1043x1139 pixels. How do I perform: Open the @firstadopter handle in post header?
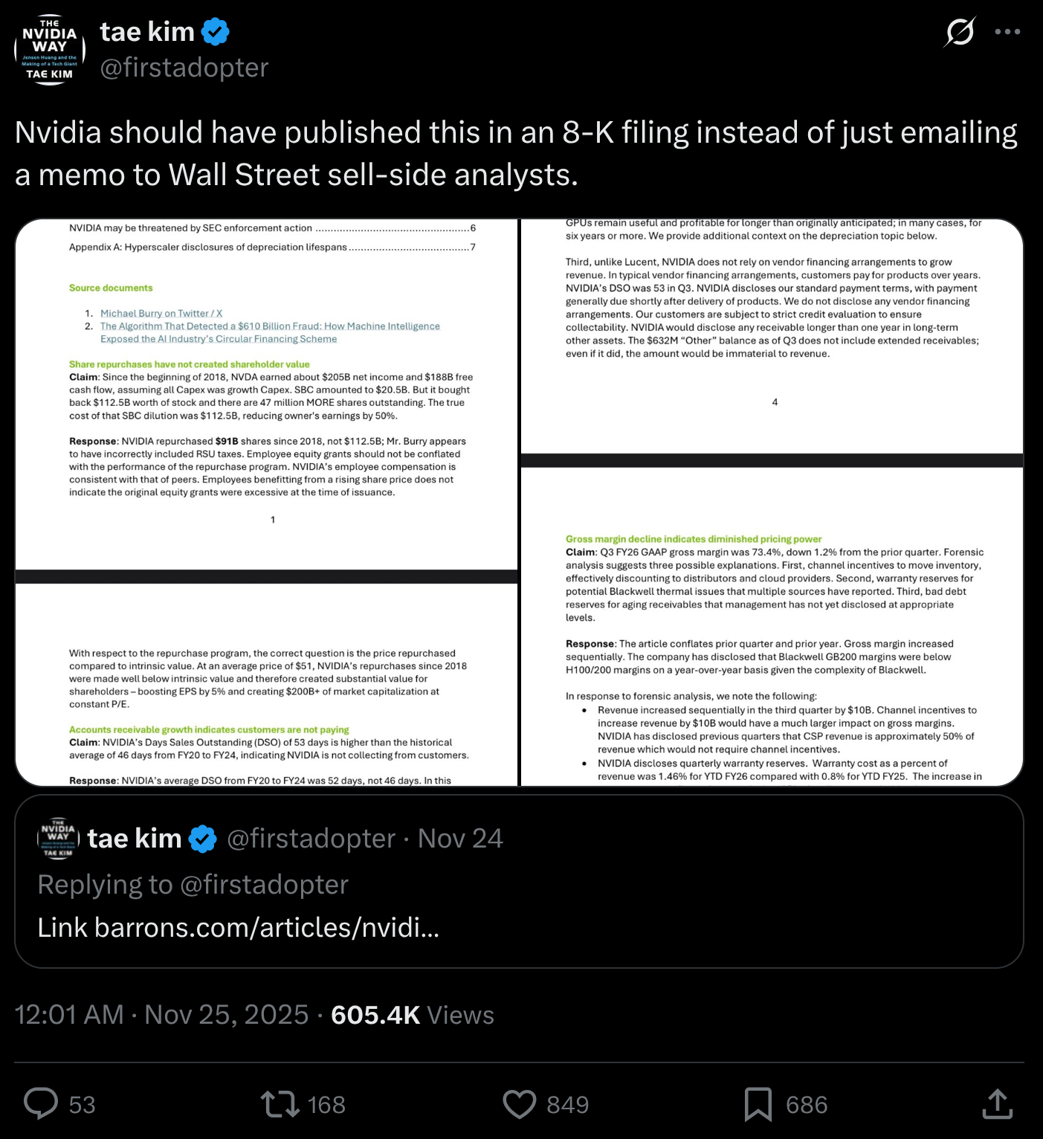tap(184, 68)
